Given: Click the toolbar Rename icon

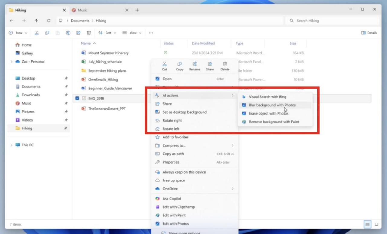Looking at the screenshot, I should pyautogui.click(x=68, y=33).
